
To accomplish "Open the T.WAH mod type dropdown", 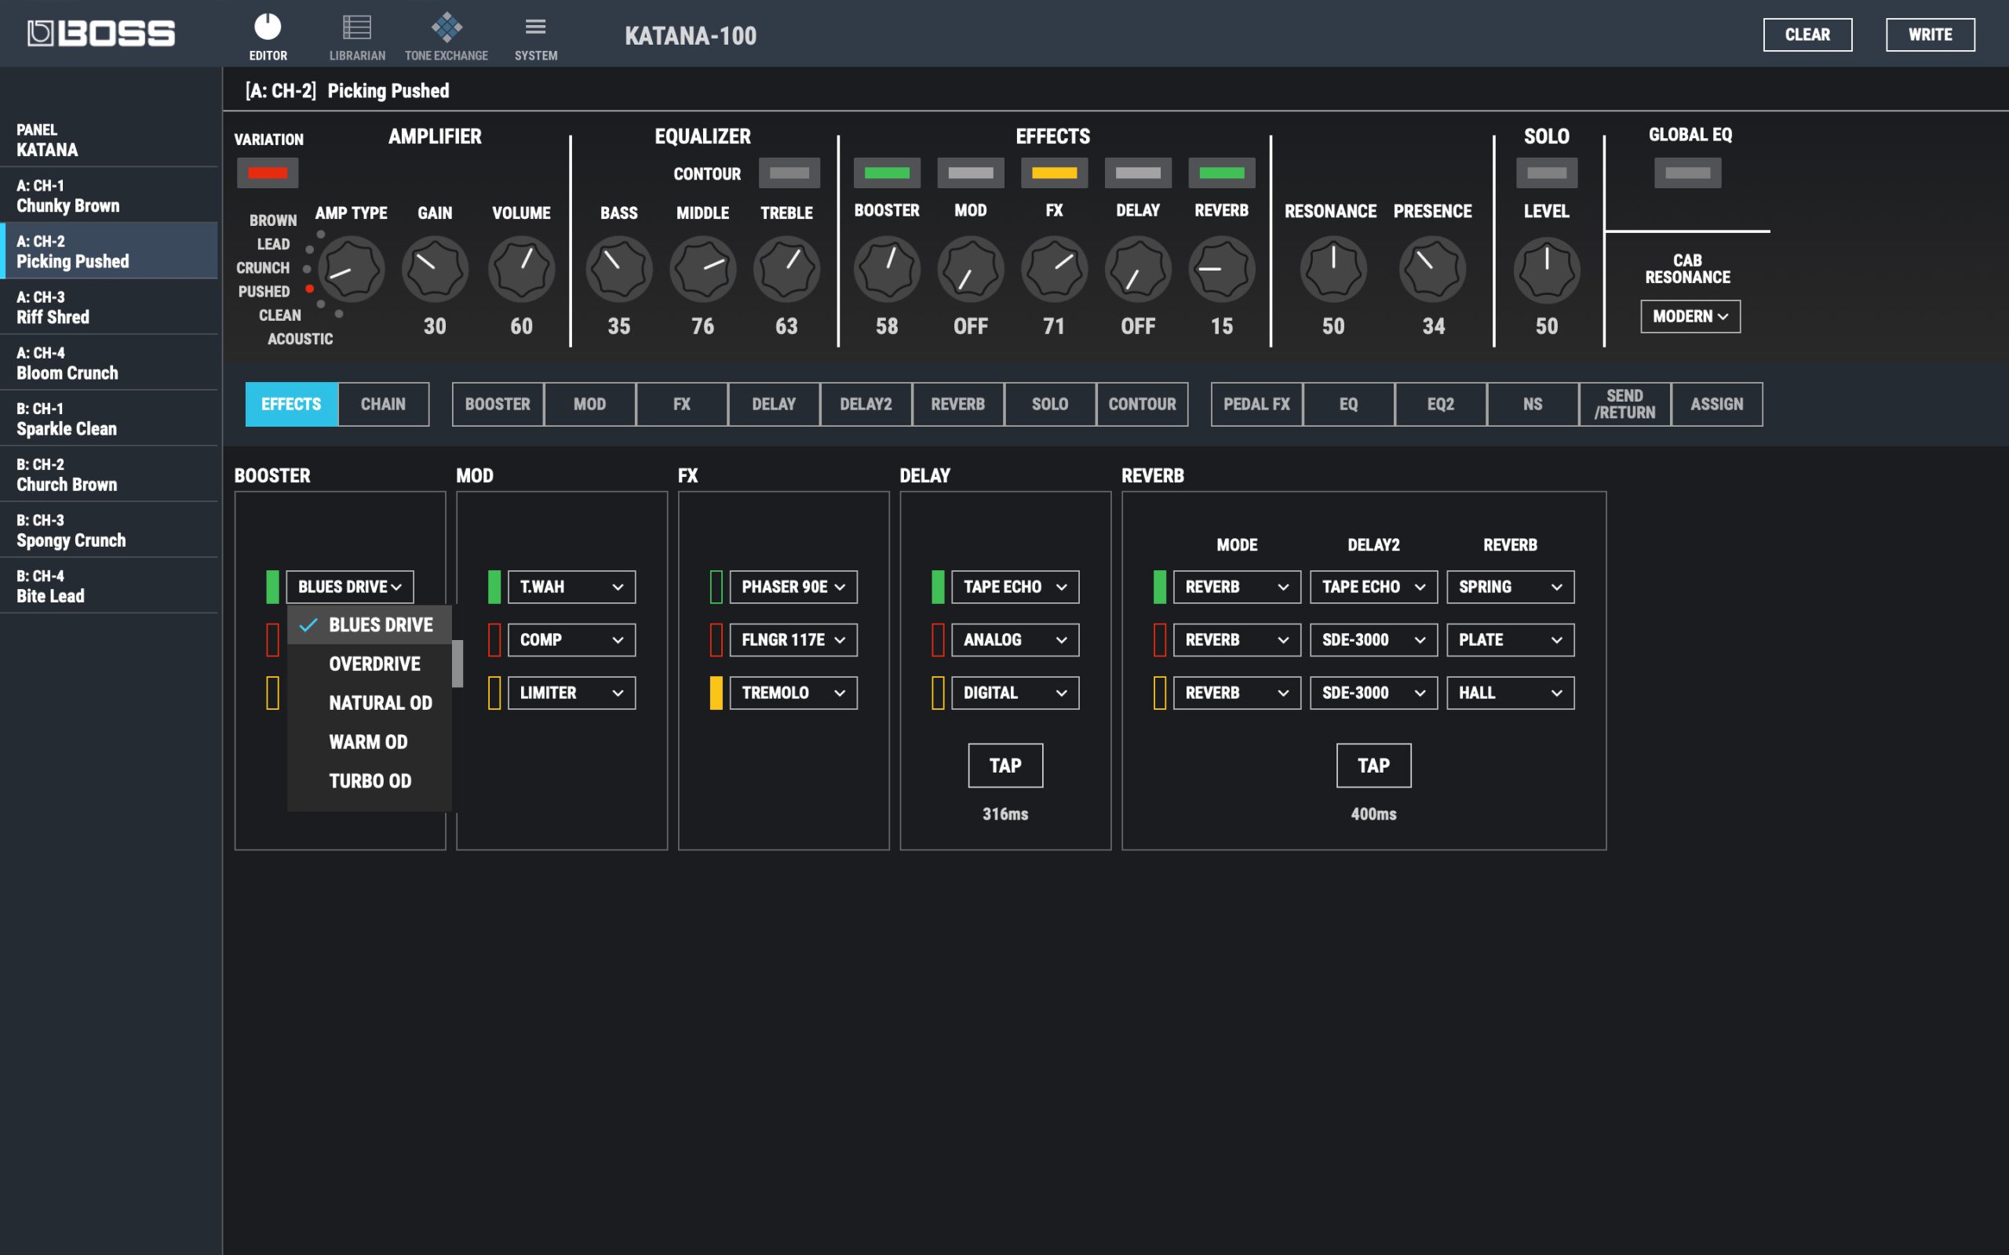I will coord(572,587).
